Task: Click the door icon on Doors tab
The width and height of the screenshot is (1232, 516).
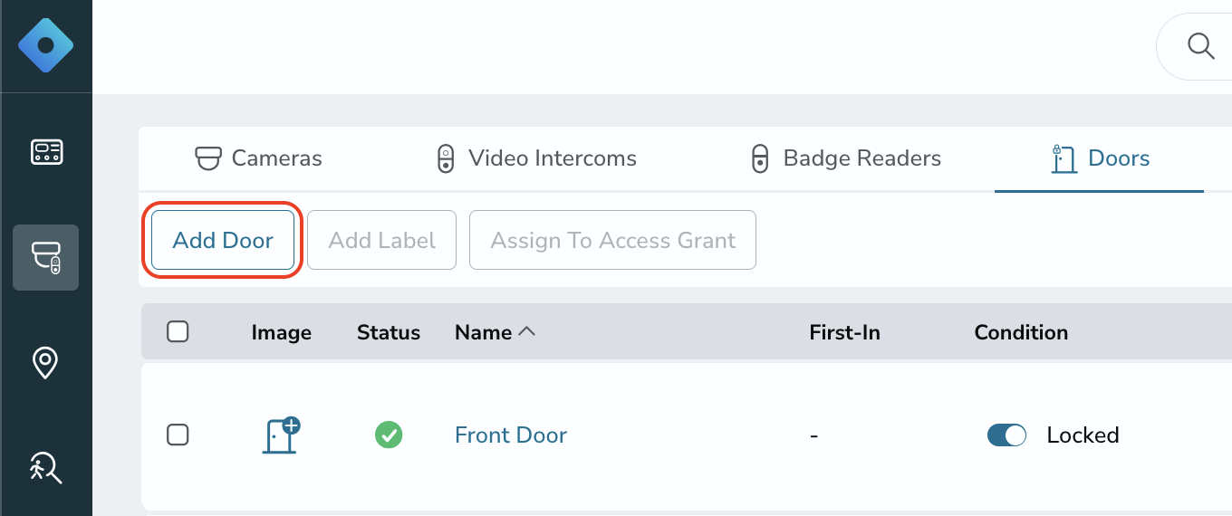Action: (1064, 158)
